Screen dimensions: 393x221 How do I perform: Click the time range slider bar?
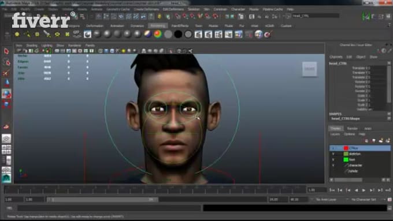(x=102, y=200)
